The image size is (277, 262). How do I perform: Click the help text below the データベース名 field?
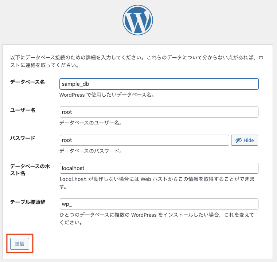pos(108,95)
